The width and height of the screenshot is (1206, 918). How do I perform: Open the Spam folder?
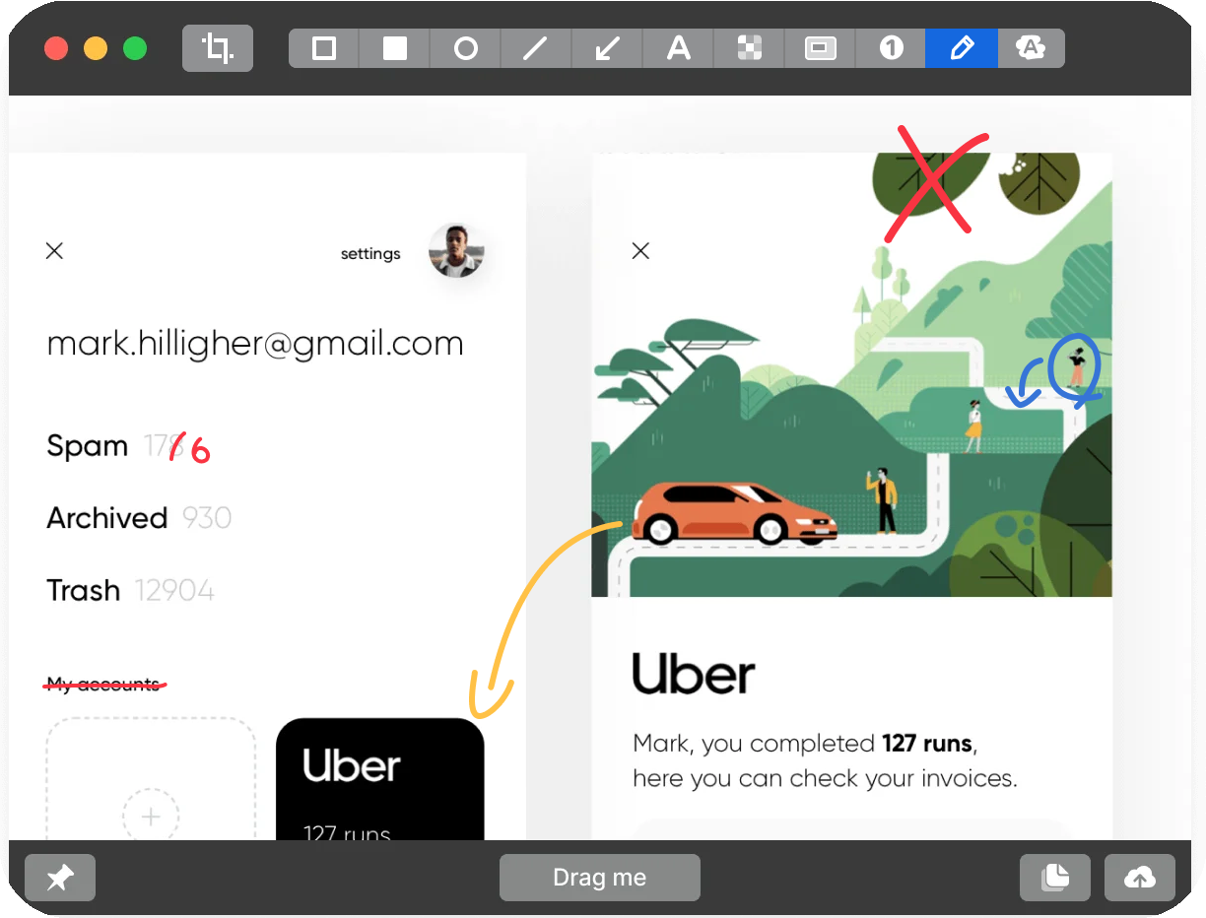coord(88,446)
